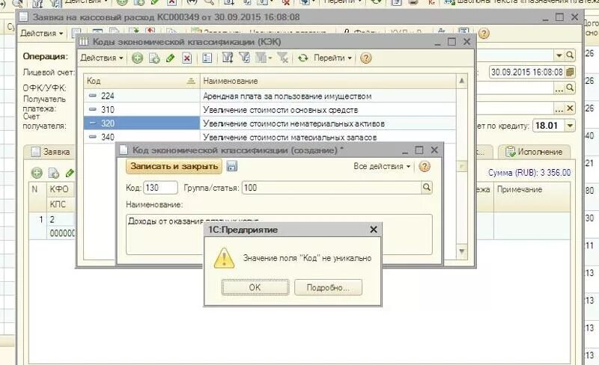Viewport: 599px width, 365px height.
Task: Click the КЭК list scrollbar up arrow
Action: click(461, 81)
